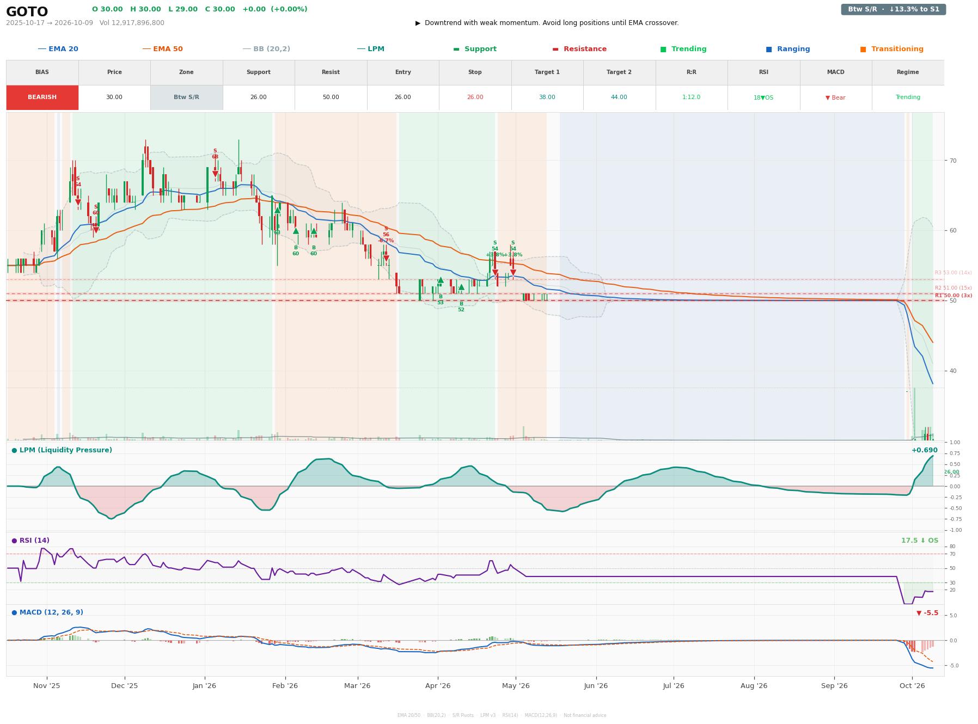Click the BEARISH bias cell

42,97
